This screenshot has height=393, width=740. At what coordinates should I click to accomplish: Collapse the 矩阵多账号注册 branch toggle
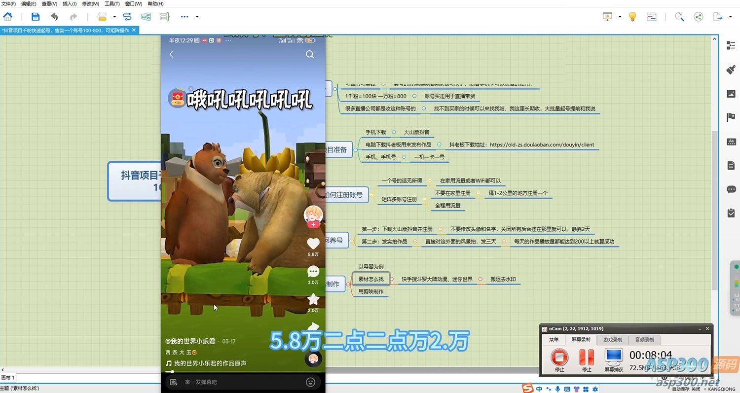click(x=424, y=199)
